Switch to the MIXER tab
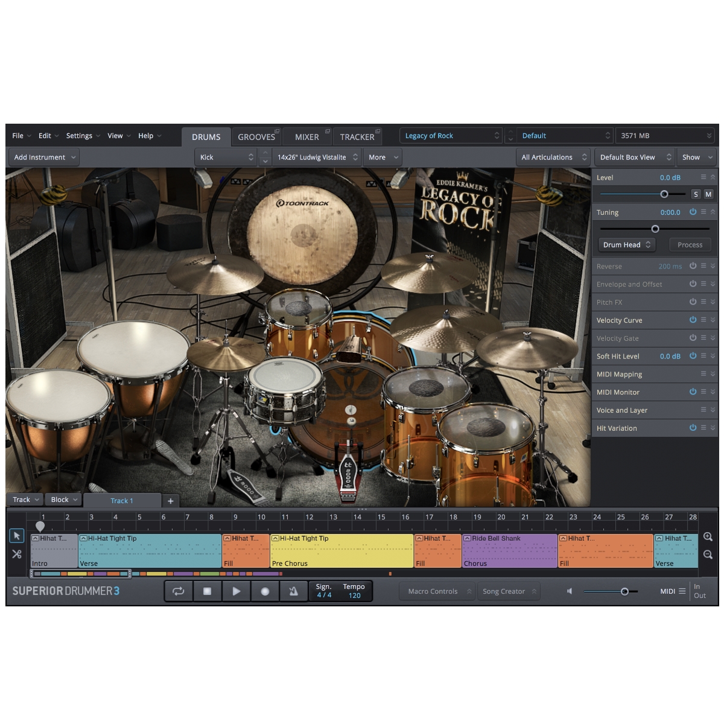The image size is (724, 724). pos(307,137)
